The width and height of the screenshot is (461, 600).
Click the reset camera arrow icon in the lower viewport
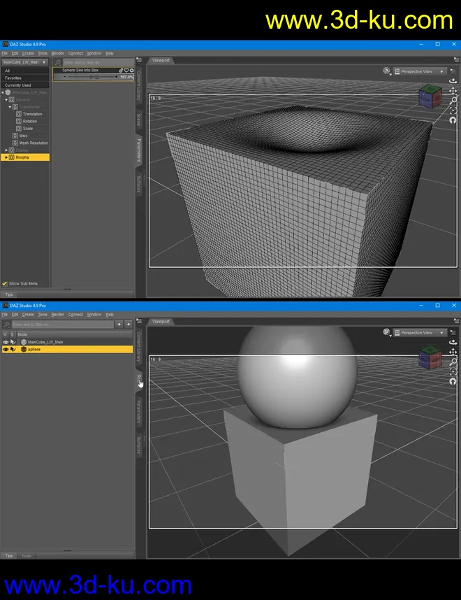(453, 381)
